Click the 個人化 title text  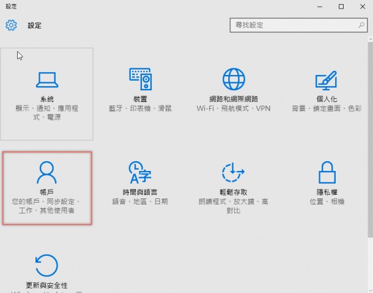327,99
